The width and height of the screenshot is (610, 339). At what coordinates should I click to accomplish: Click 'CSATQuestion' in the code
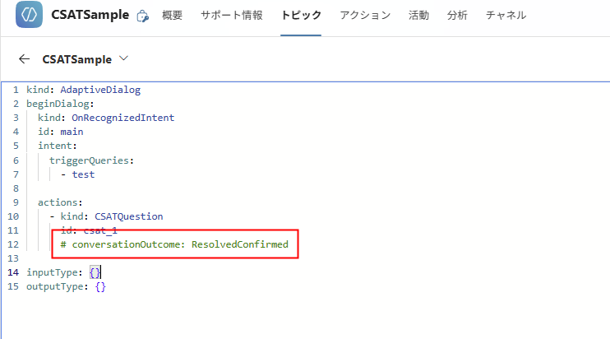click(129, 216)
